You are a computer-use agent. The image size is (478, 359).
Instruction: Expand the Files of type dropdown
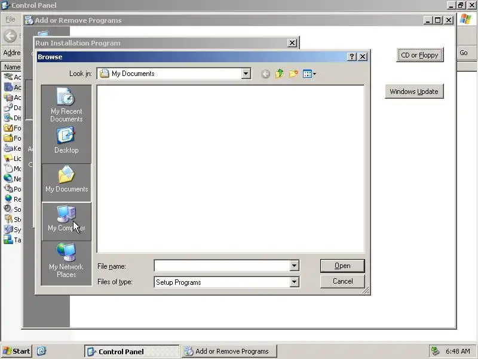294,282
